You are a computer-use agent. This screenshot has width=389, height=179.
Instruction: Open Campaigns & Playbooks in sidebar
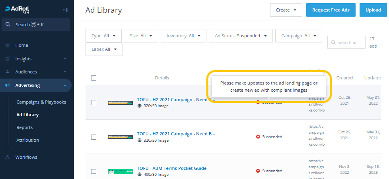(41, 102)
